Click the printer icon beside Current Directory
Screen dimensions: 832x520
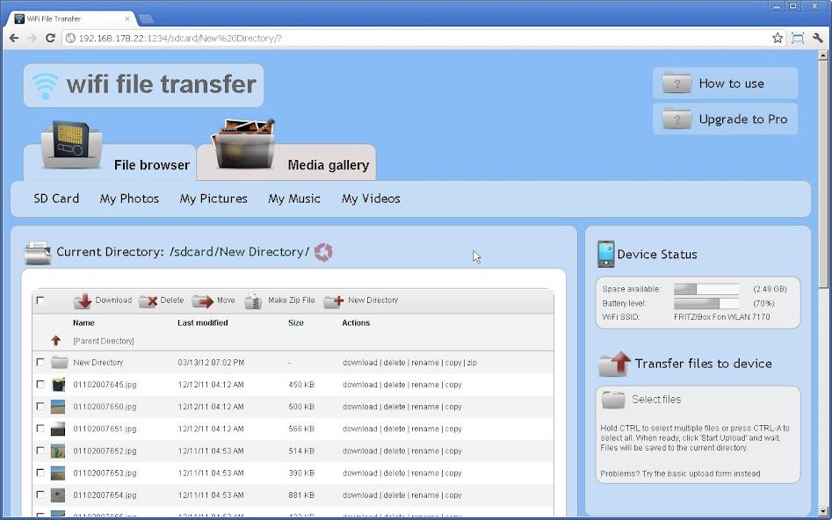(38, 253)
